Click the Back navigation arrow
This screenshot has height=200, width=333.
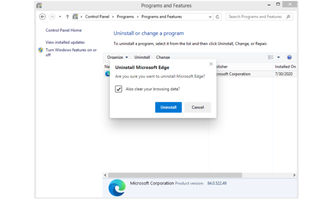coord(43,17)
